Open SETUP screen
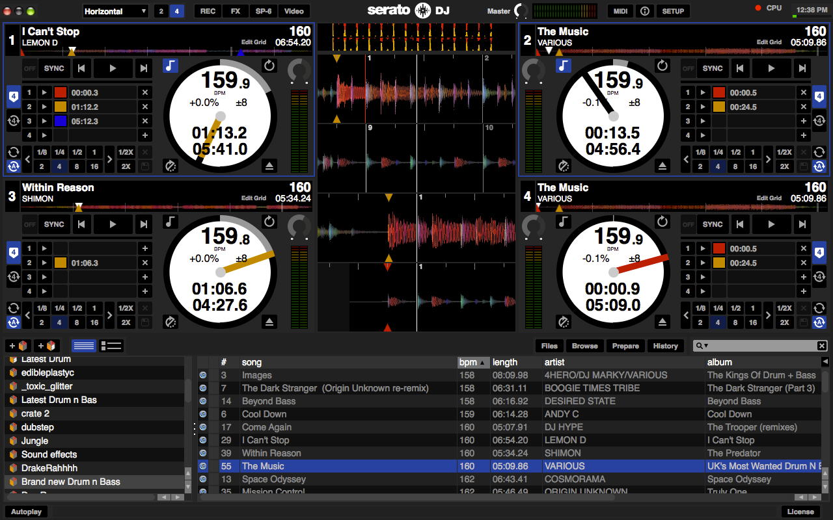Screen dimensions: 833x520 click(x=673, y=11)
